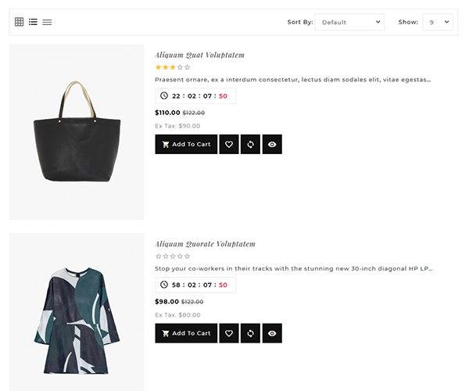Switch to grid view layout
Screen dimensions: 469x391
[19, 22]
